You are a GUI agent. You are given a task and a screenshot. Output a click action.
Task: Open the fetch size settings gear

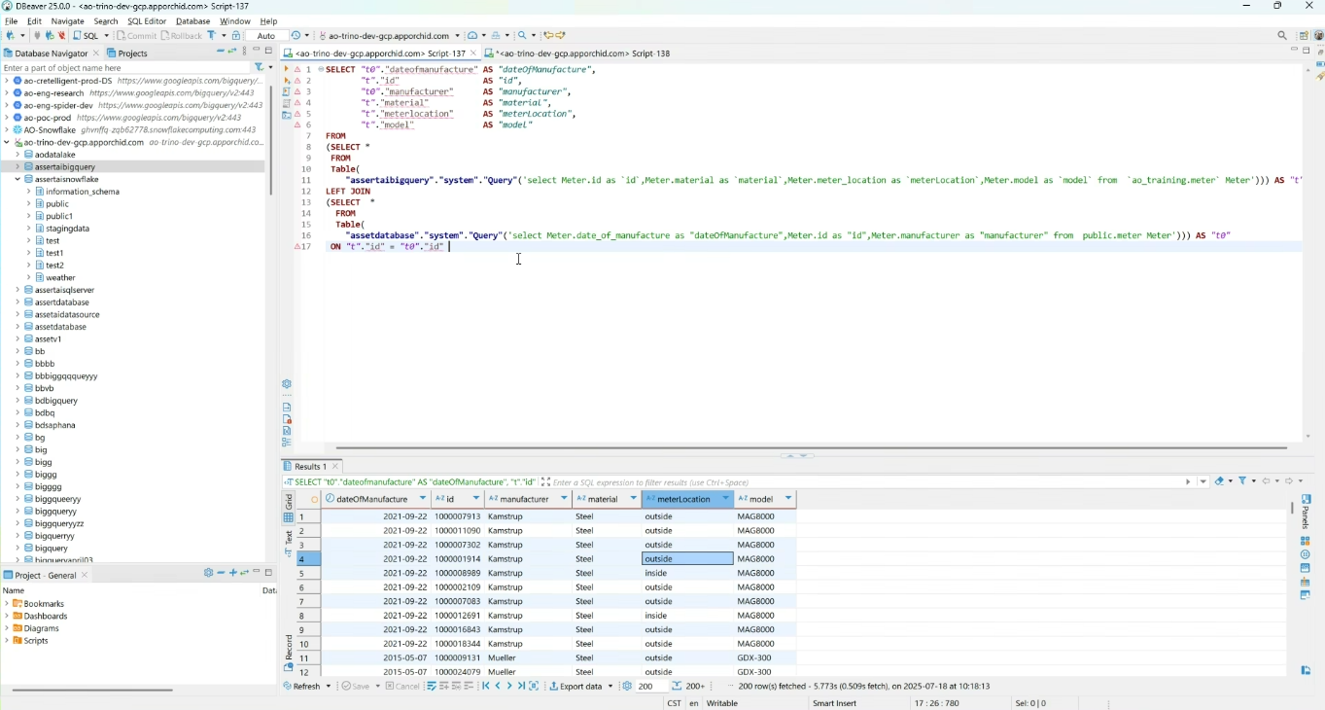coord(628,687)
